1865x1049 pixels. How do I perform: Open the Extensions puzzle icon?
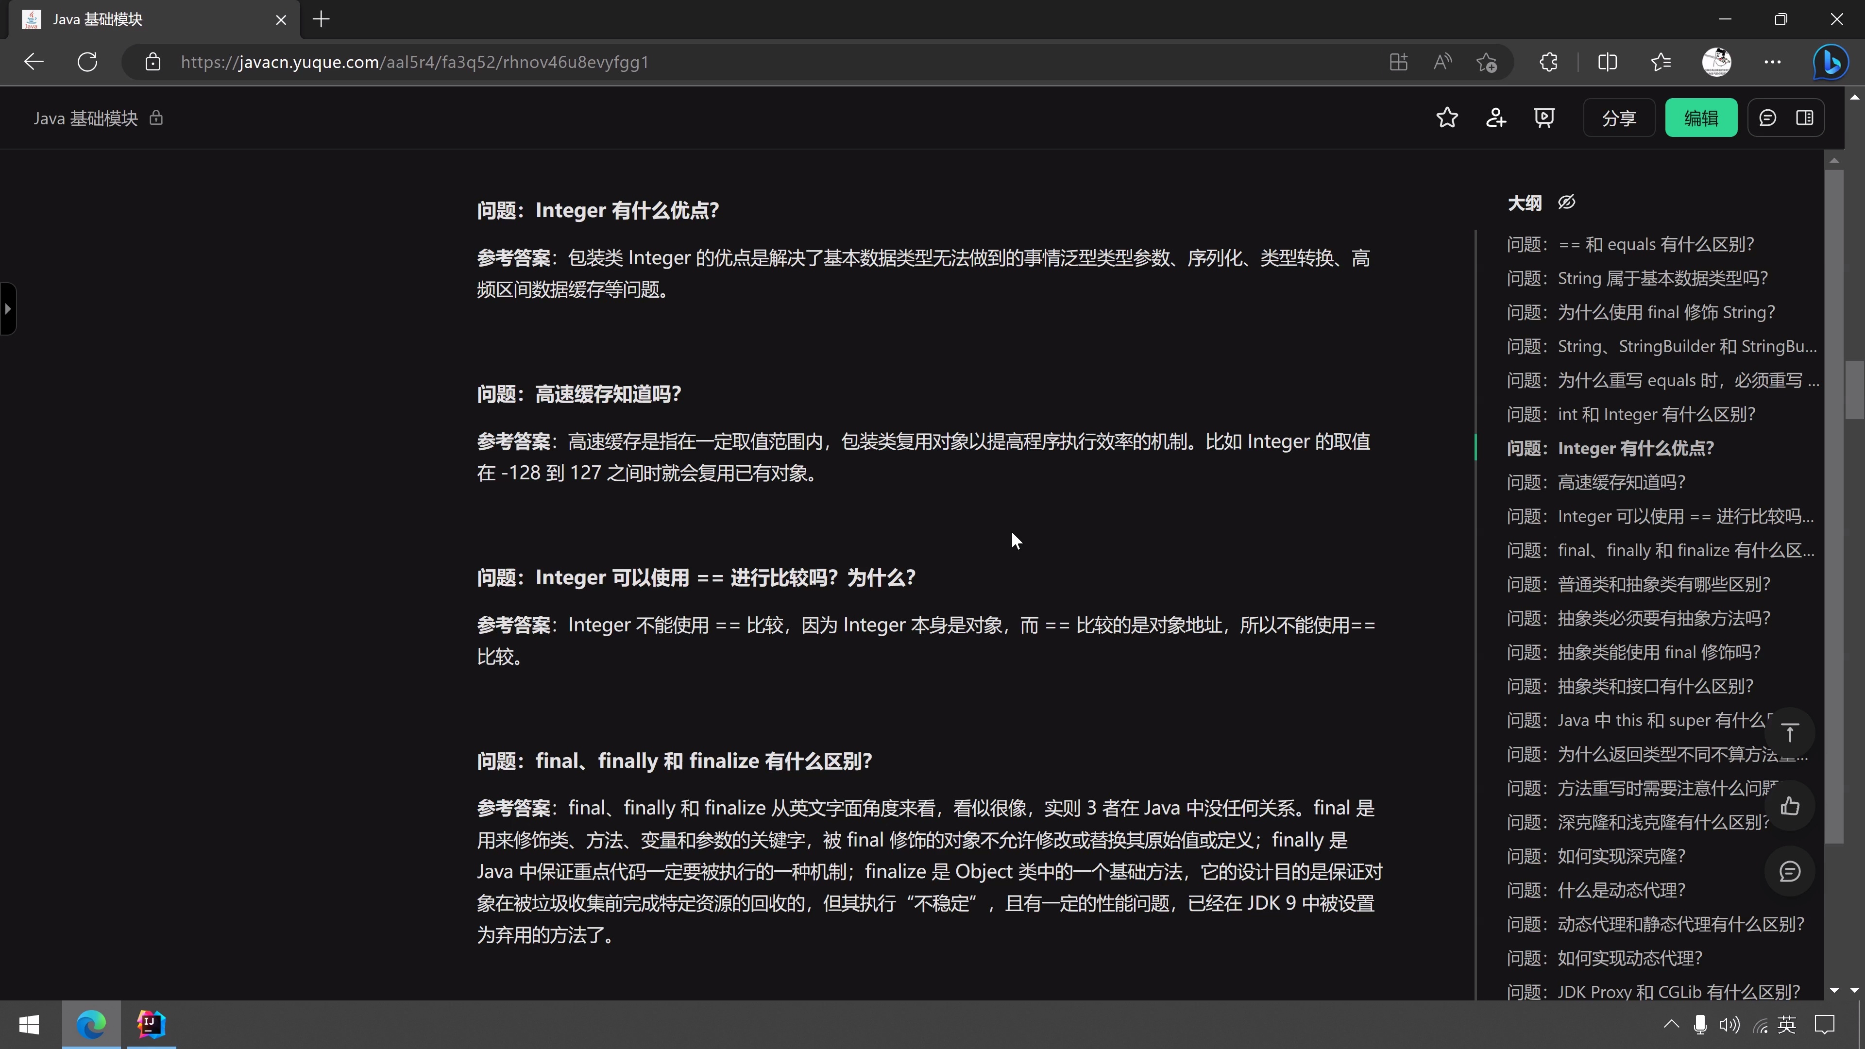[x=1549, y=62]
